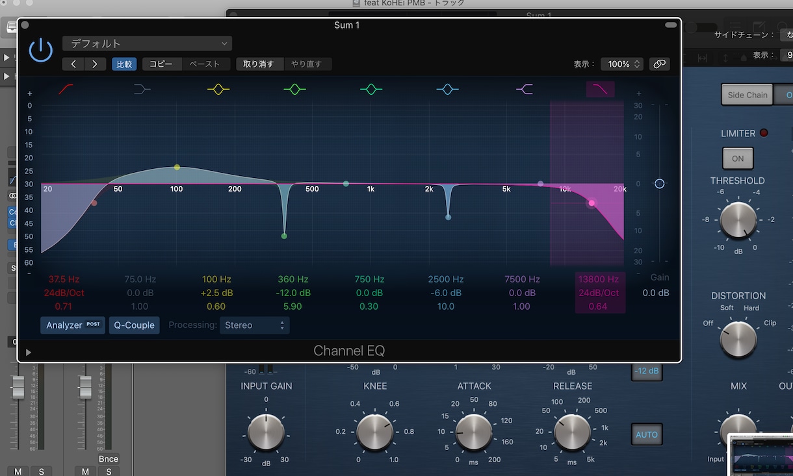The image size is (793, 476).
Task: Toggle the blue 2500 Hz band icon
Action: pyautogui.click(x=447, y=89)
